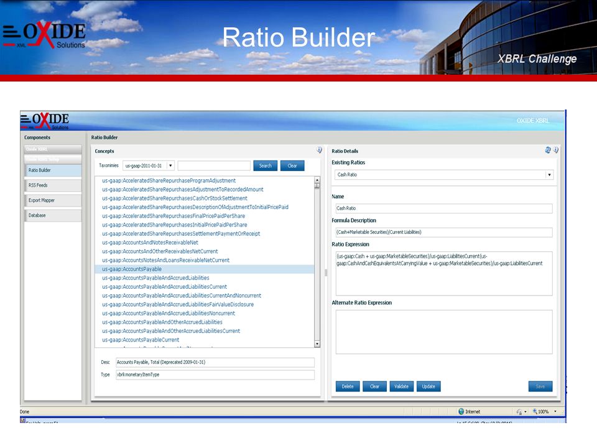Select us-gaap:AcceleratedShareRepurchasesFinalPricePaidPerShare concept
Image resolution: width=597 pixels, height=448 pixels.
(x=174, y=216)
